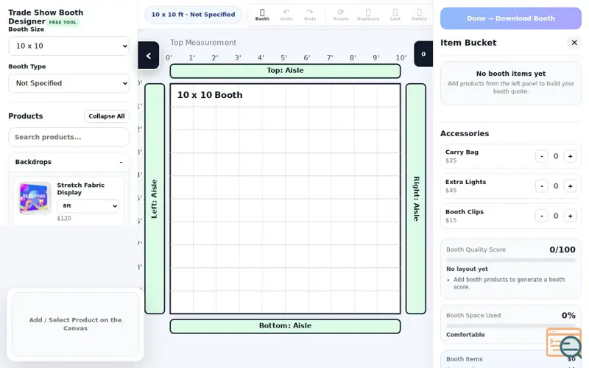Click the Booth Quality Score progress bar
589x368 pixels.
pos(511,260)
